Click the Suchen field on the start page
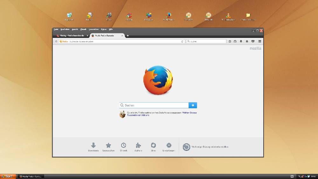318x179 pixels. [x=154, y=105]
